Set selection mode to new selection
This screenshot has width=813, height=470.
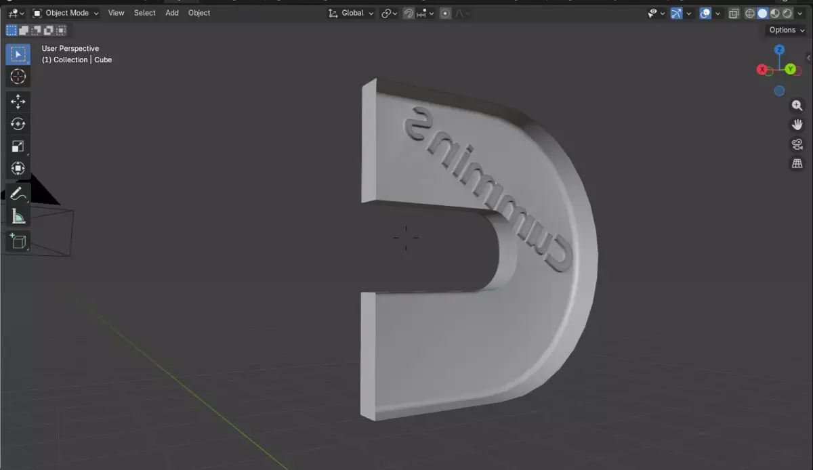(12, 30)
